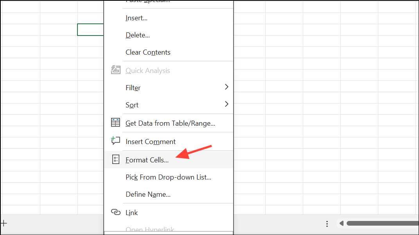Click the plus symbol at the bottom-left corner
This screenshot has height=235, width=419.
click(x=4, y=223)
